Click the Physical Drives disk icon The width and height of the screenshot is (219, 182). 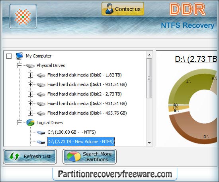pos(30,66)
